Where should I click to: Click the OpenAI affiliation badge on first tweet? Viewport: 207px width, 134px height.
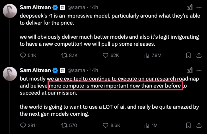click(62, 7)
